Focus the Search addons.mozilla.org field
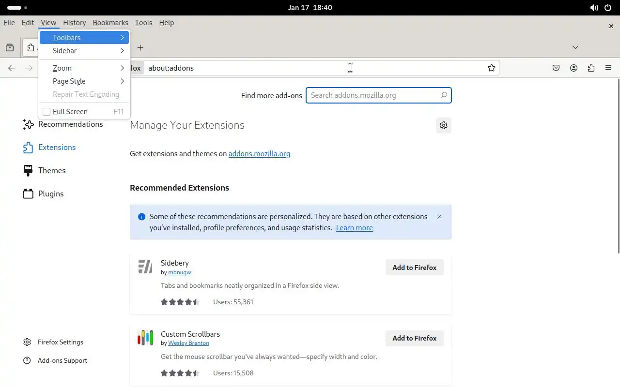 point(379,95)
